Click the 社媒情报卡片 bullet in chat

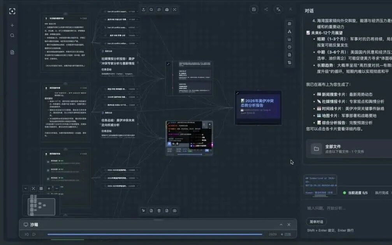click(350, 101)
